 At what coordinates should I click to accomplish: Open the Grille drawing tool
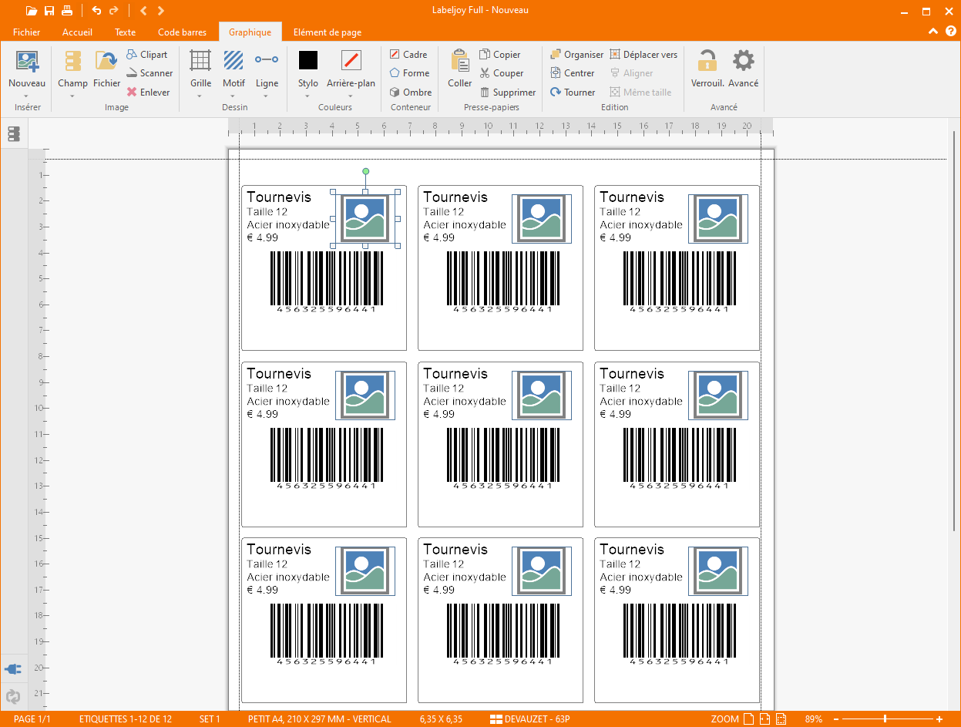[x=200, y=69]
